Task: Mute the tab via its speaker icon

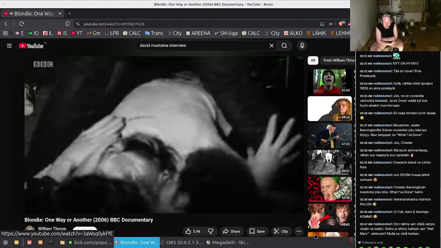Action: (x=11, y=14)
